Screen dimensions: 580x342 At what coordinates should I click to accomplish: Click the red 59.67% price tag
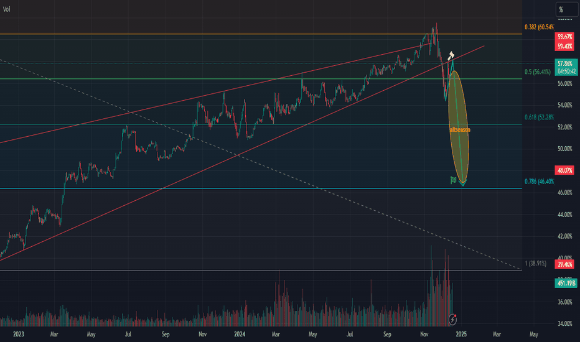564,37
